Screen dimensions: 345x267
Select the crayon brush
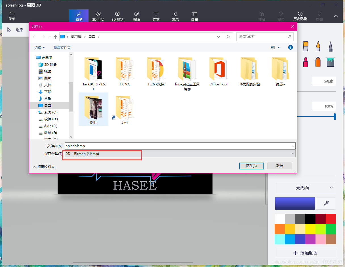pos(306,62)
